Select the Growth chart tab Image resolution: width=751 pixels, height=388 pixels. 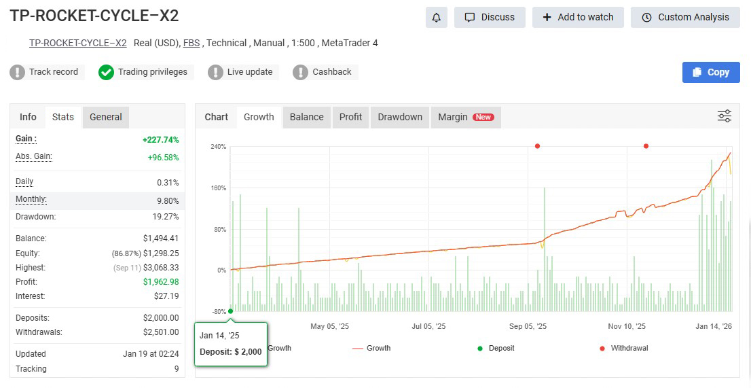pos(259,117)
